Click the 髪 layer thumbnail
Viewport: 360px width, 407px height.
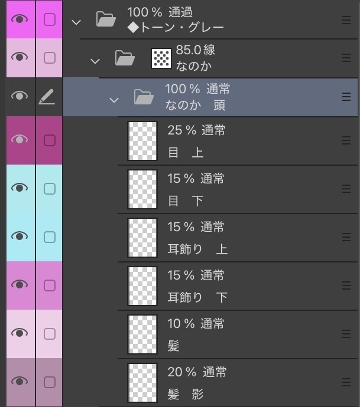(x=142, y=334)
